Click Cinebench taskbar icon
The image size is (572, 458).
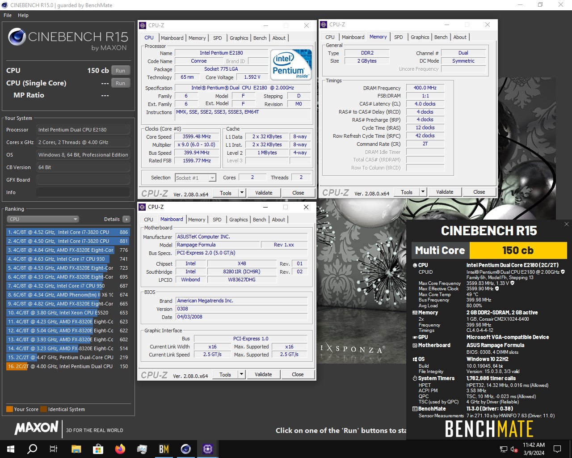coord(185,449)
